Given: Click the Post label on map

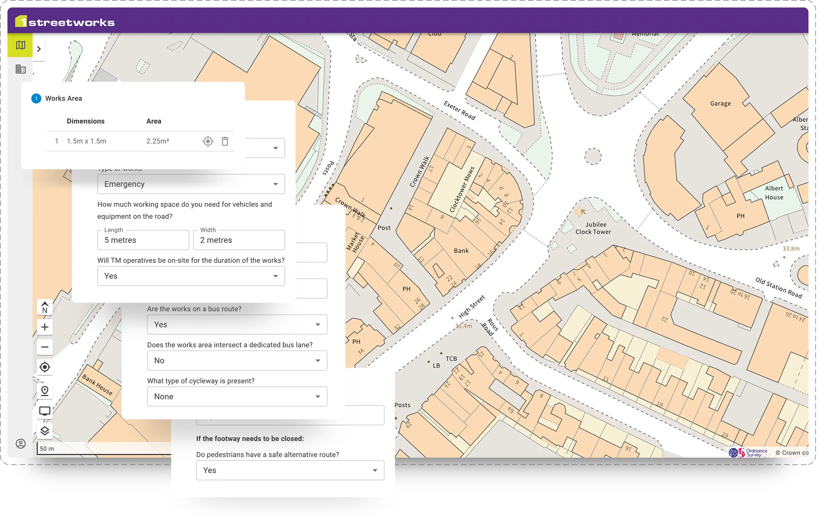Looking at the screenshot, I should click(x=384, y=228).
